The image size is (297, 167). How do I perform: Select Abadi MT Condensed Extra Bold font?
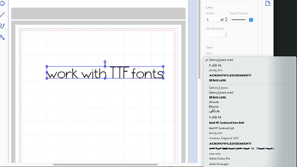coord(226,122)
